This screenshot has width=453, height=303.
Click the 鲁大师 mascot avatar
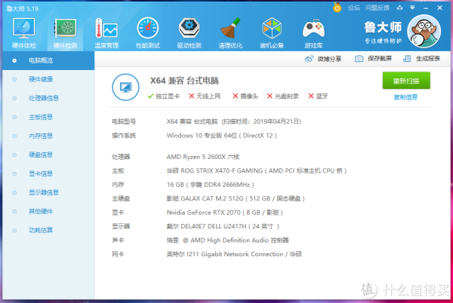coord(424,31)
